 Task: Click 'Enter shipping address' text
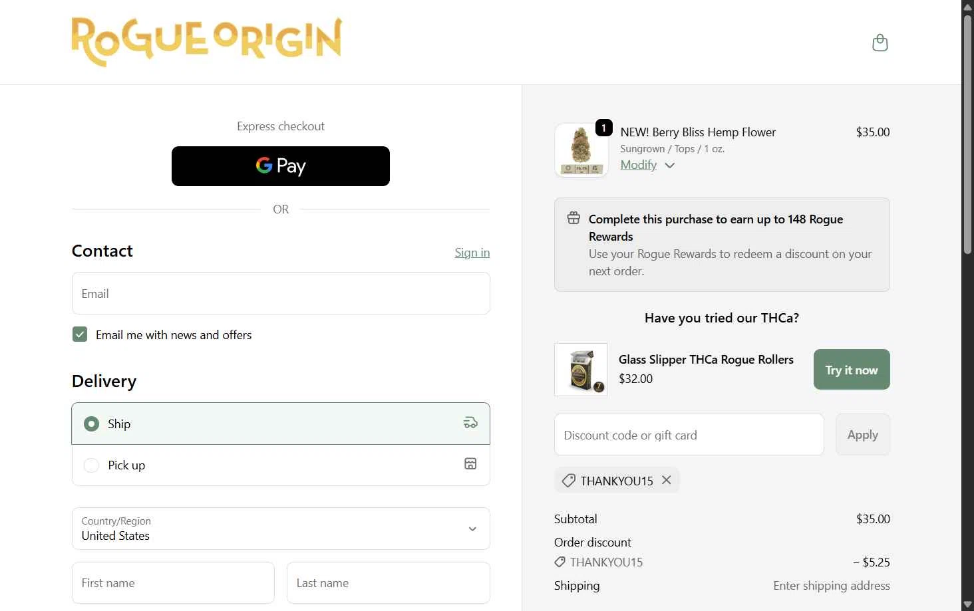point(832,586)
